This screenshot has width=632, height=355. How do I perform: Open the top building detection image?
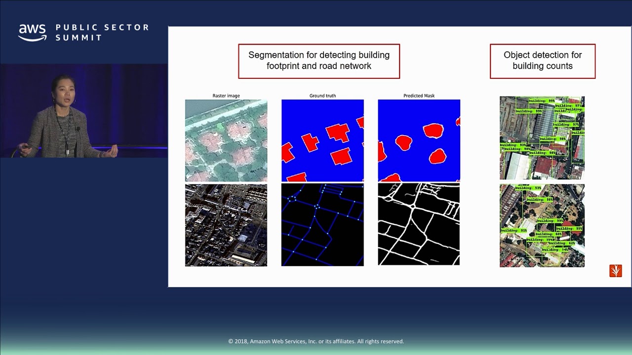(x=542, y=138)
